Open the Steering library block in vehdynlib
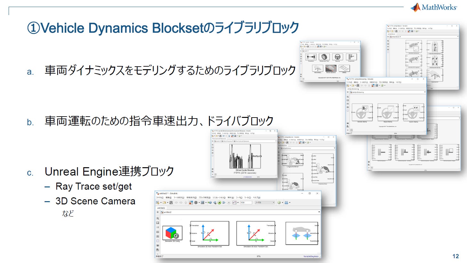The width and height of the screenshot is (467, 263). click(338, 57)
